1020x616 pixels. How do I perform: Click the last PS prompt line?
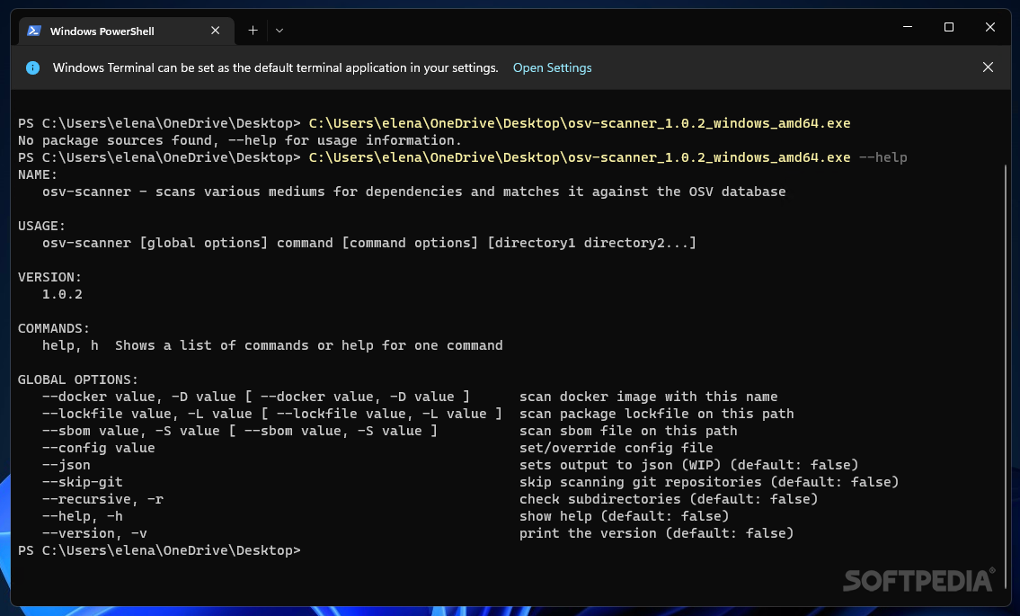coord(159,550)
